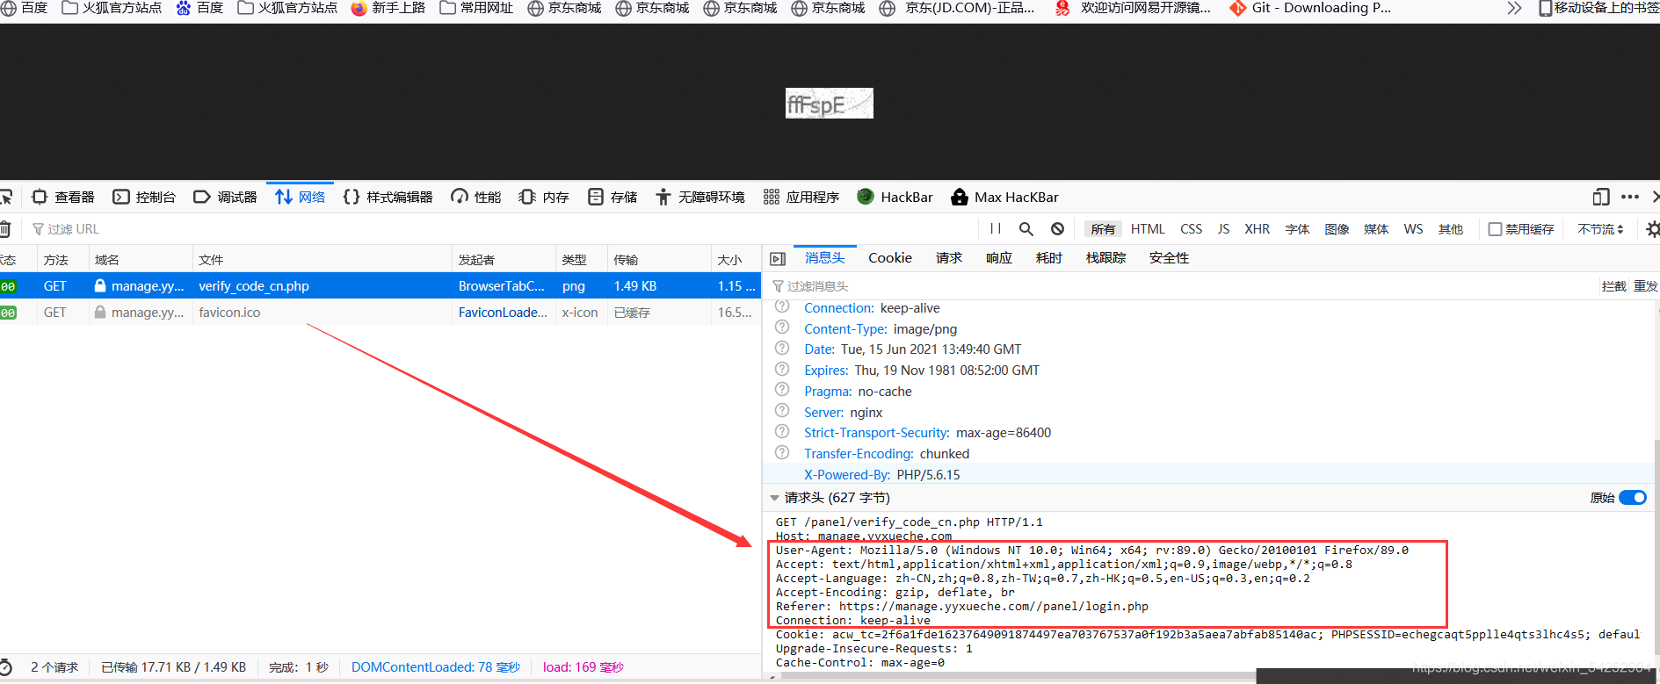Screen dimensions: 1660x684
Task: Filter requests by CSS
Action: click(x=1191, y=228)
